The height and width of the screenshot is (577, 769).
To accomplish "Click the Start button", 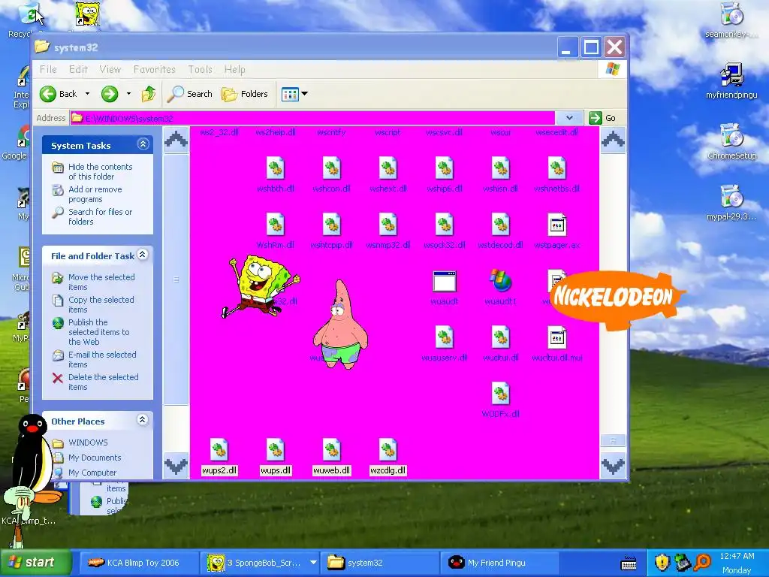I will (35, 562).
